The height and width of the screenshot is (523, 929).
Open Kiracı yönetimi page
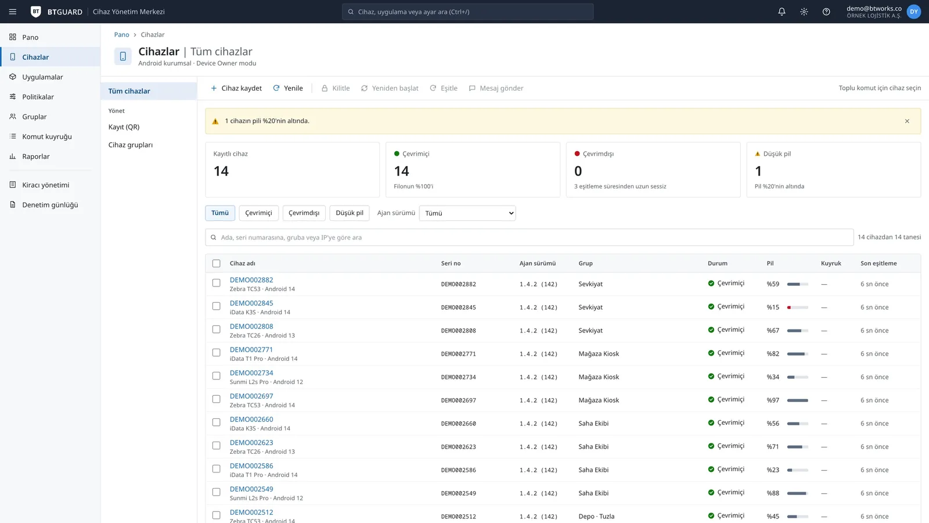point(50,185)
